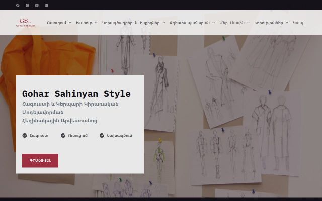Click the checkmark icon beside Նախագծում
This screenshot has height=201, width=322.
coord(102,135)
